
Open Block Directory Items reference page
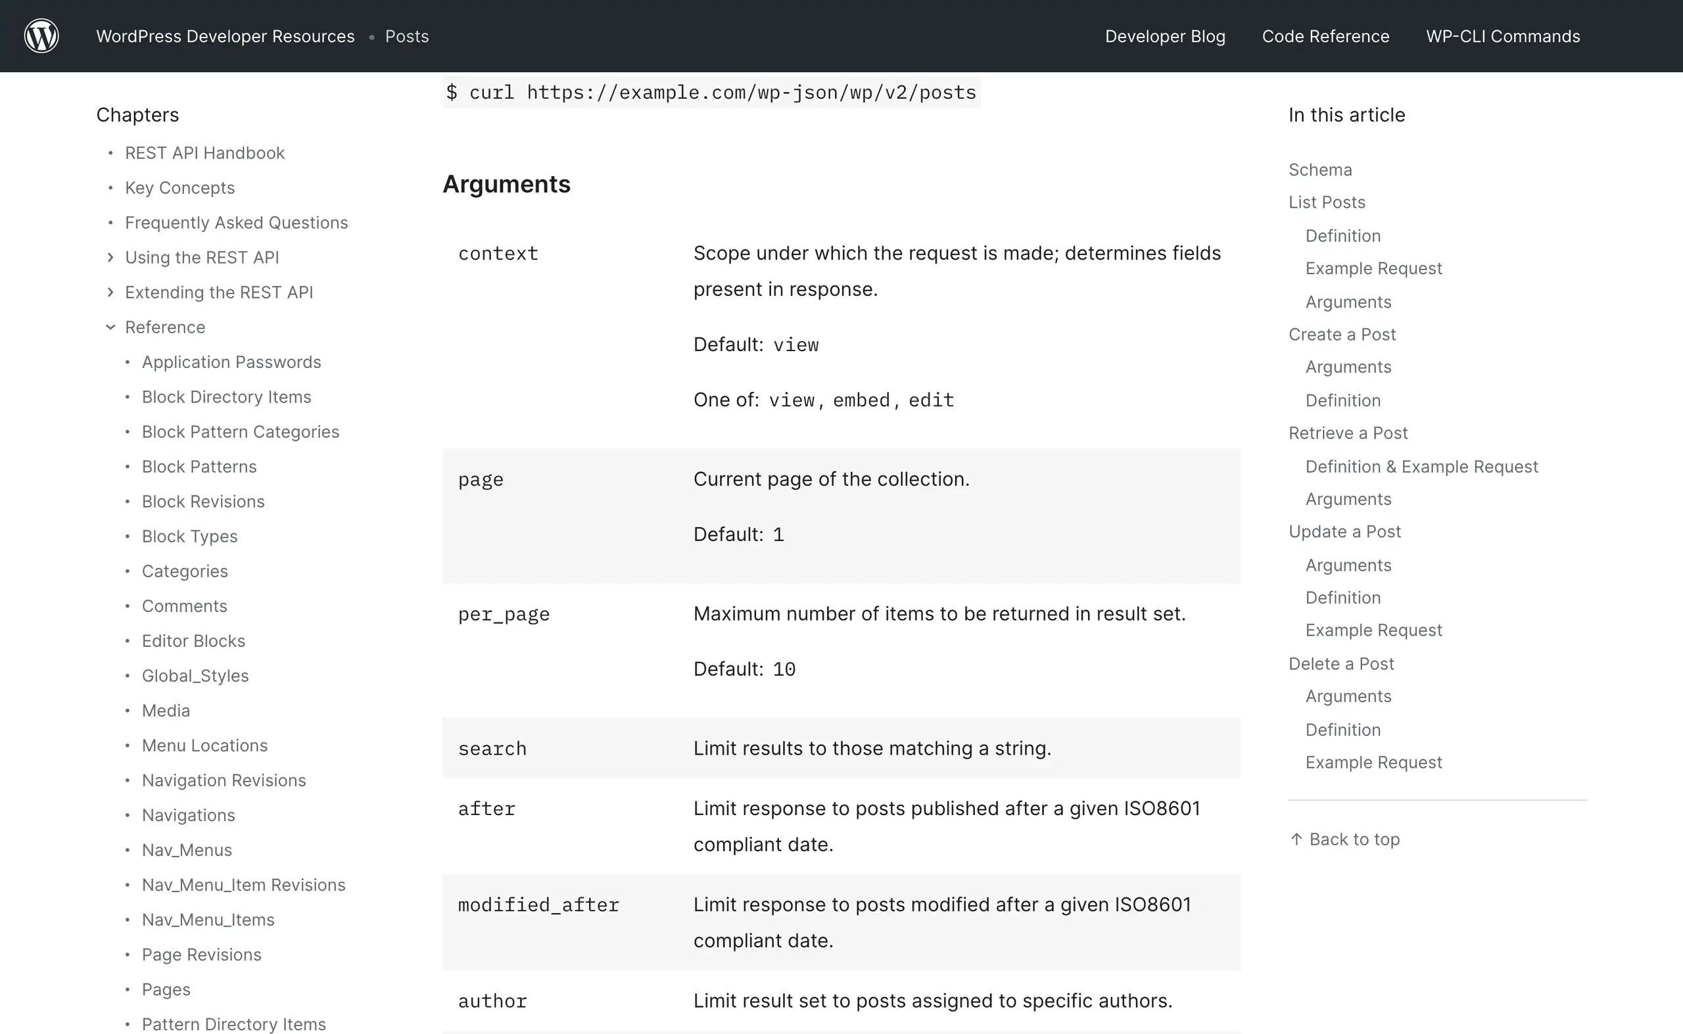(x=226, y=396)
